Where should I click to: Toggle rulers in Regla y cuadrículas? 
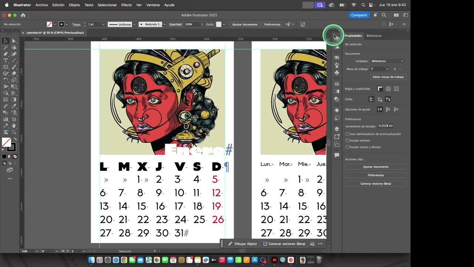[x=380, y=89]
